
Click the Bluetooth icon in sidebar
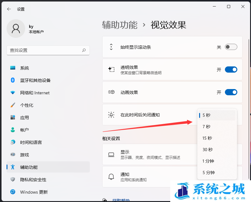pos(13,80)
